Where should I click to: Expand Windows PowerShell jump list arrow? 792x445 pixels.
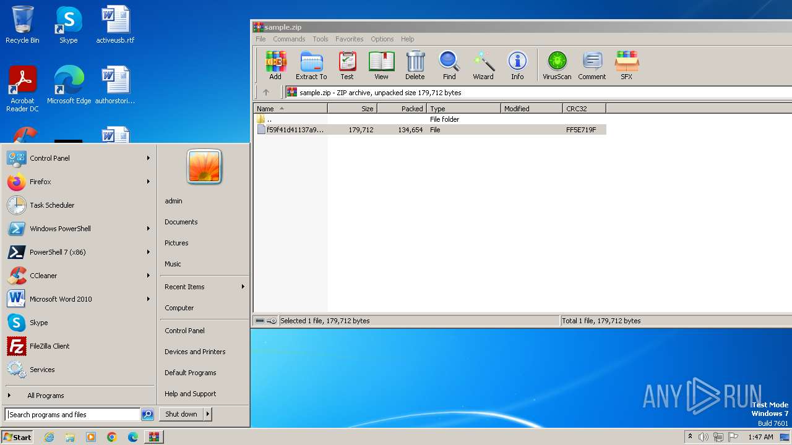148,229
